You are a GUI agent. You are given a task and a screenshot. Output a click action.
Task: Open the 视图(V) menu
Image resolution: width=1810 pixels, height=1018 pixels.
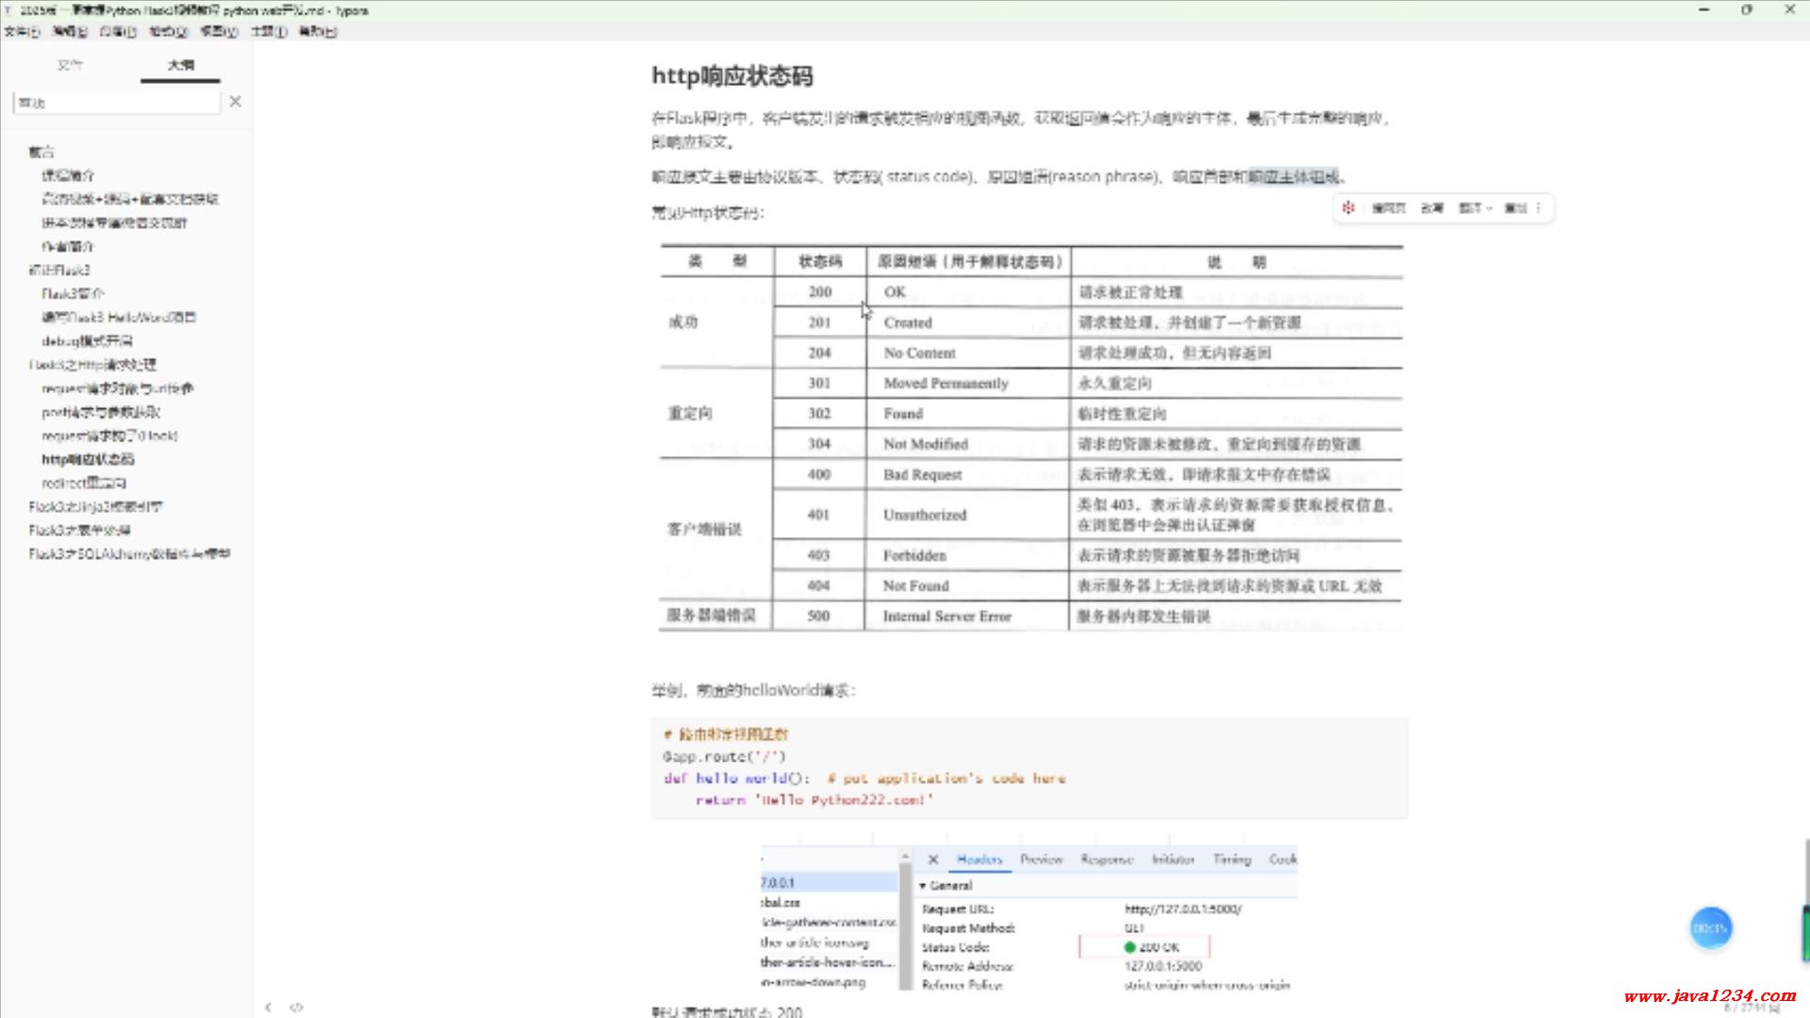coord(219,31)
